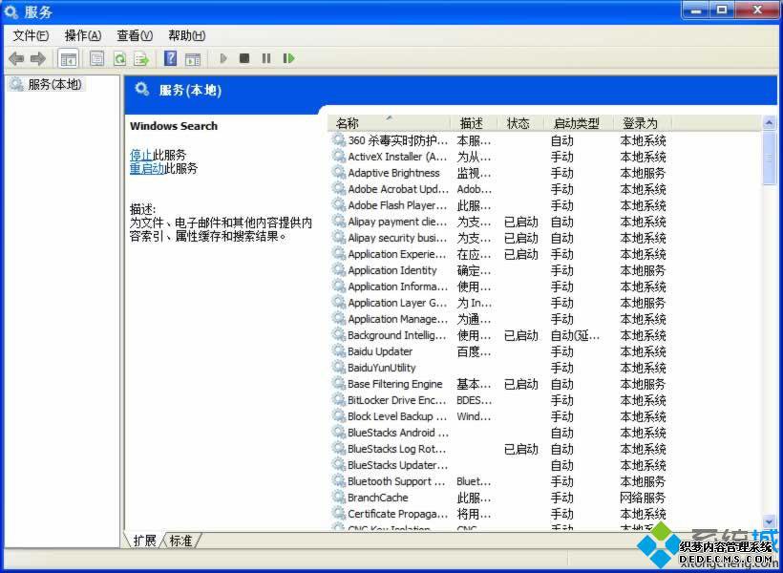Image resolution: width=783 pixels, height=573 pixels.
Task: Sort by the 状态 column header
Action: click(520, 123)
